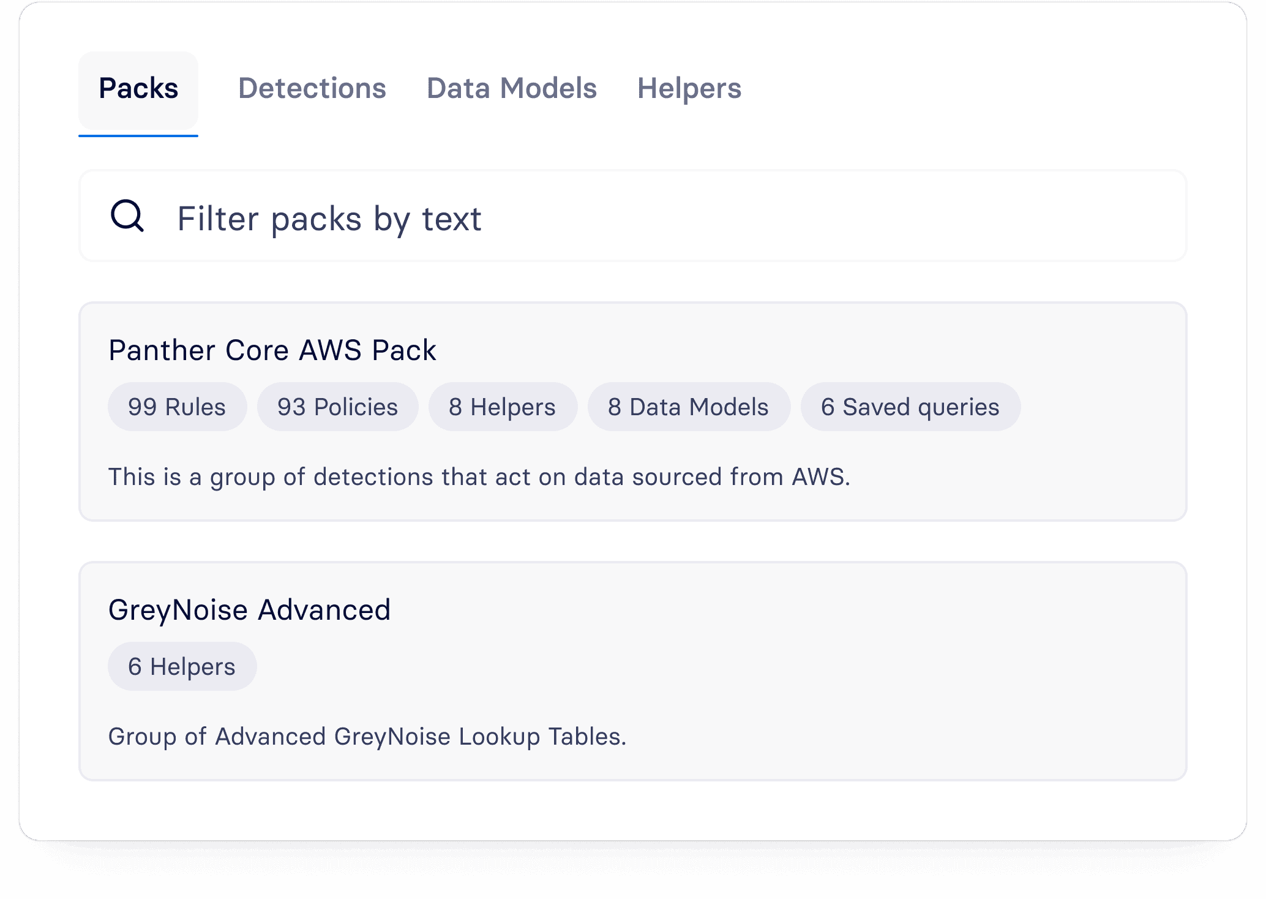
Task: Open the AWS pack description text
Action: [479, 477]
